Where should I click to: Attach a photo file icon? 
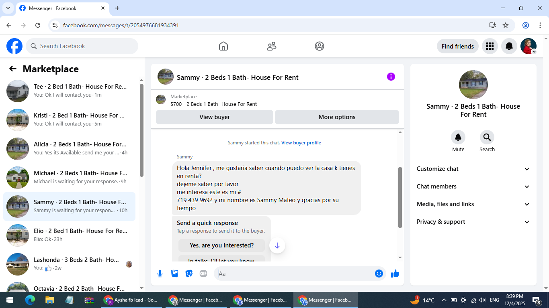point(174,274)
